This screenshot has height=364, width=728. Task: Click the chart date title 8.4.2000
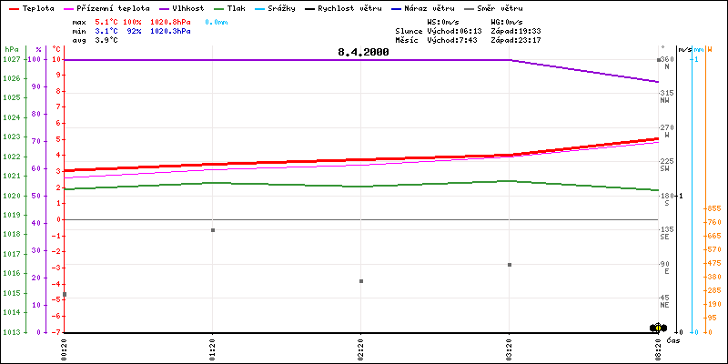(362, 52)
